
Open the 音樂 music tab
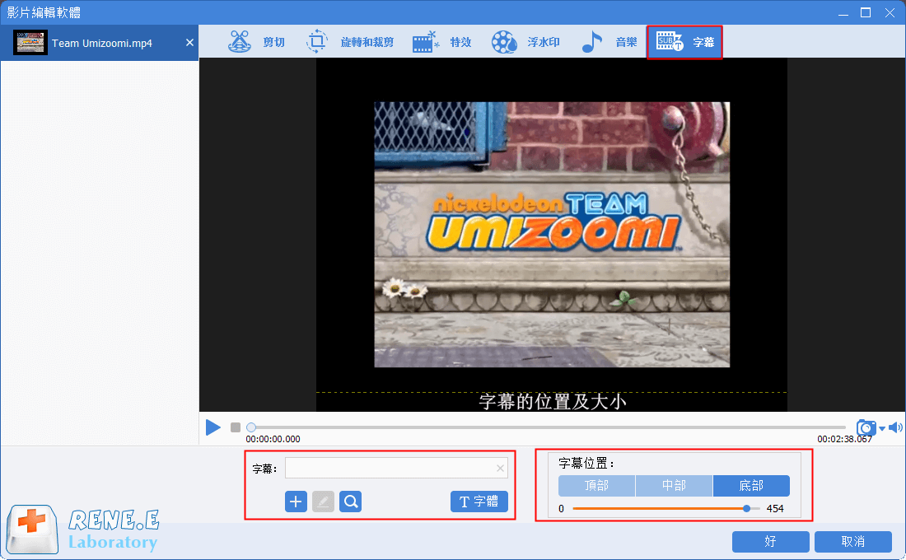point(609,42)
